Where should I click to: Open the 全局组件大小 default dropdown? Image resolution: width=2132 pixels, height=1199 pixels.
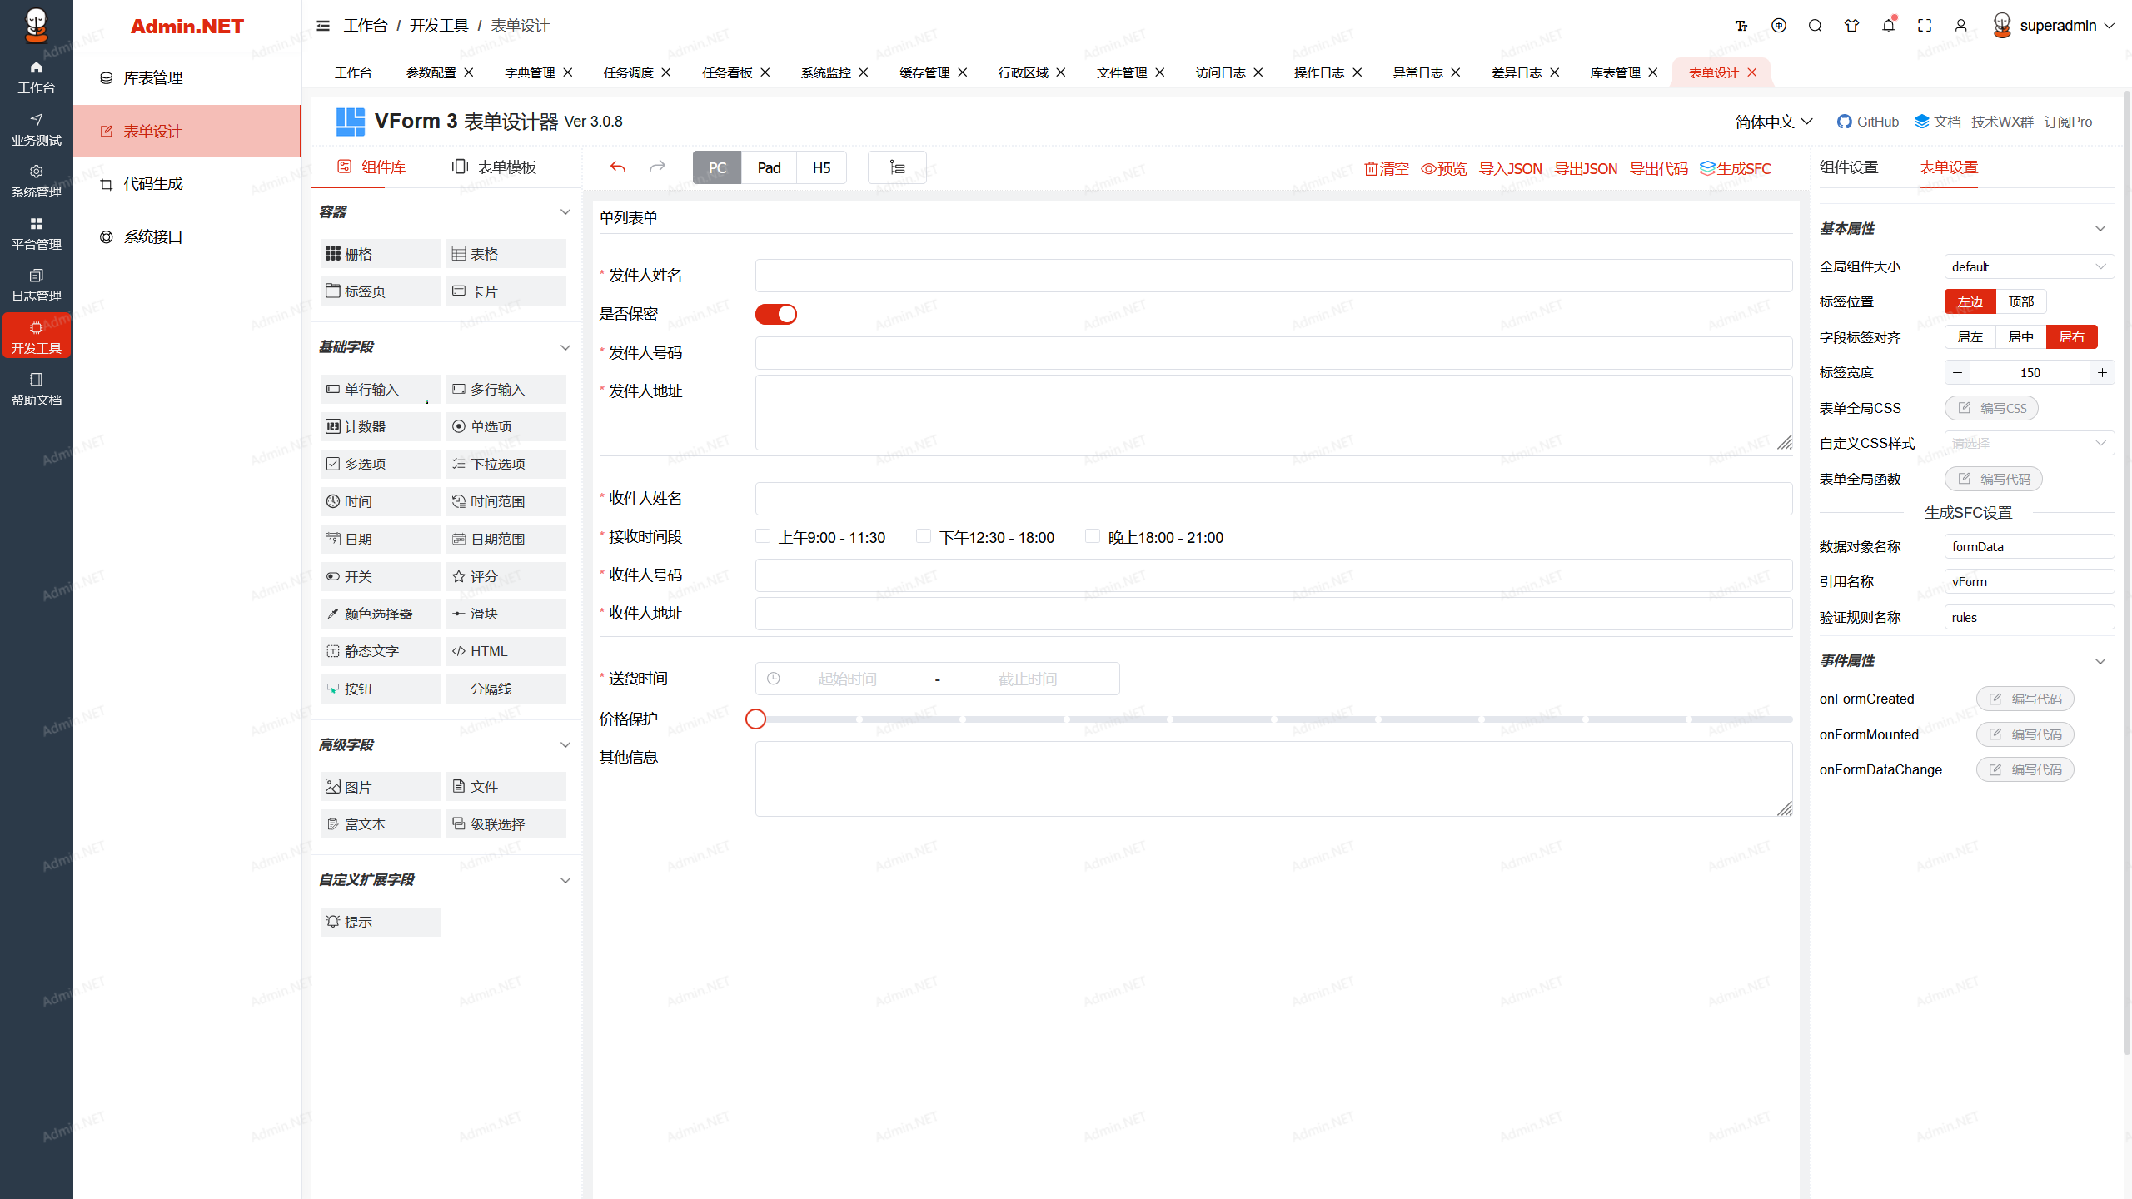(x=2028, y=266)
